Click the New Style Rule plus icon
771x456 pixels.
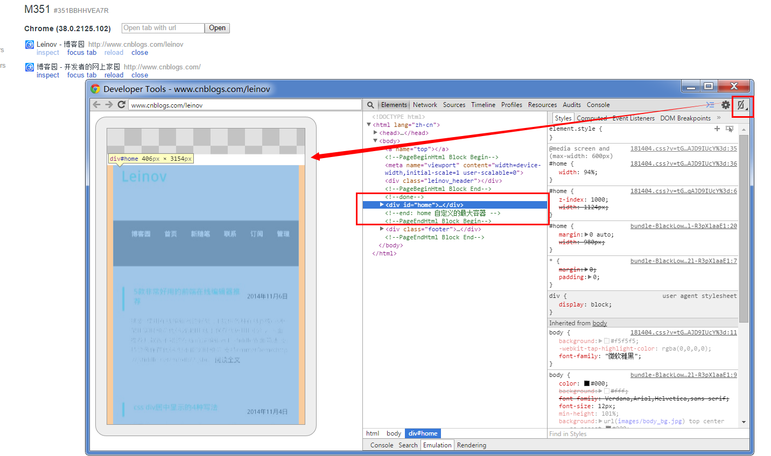point(717,129)
